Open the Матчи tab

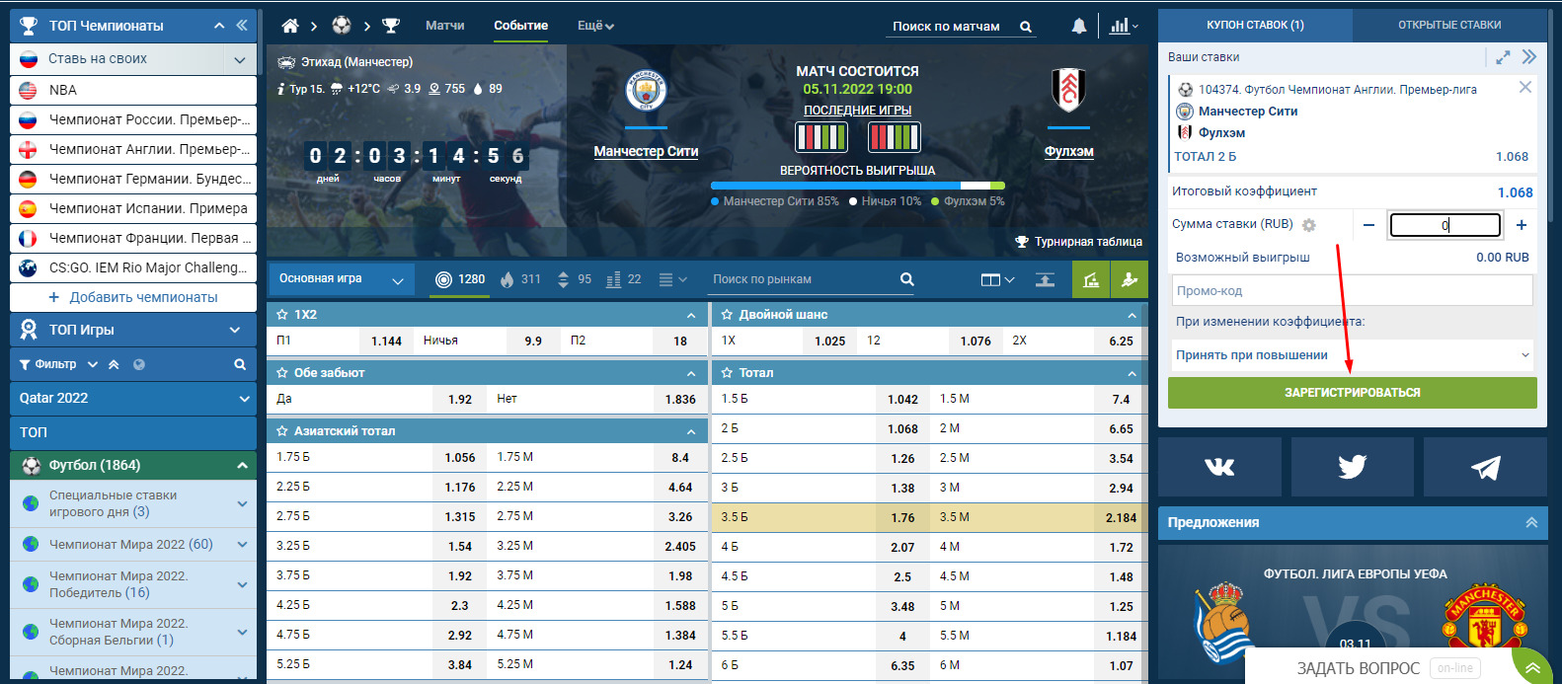click(x=444, y=26)
